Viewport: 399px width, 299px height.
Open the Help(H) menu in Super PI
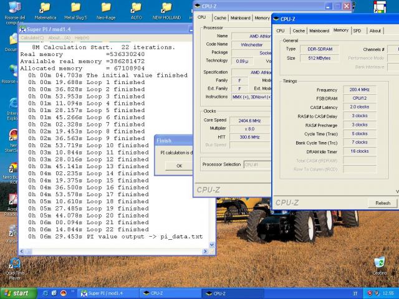[82, 37]
